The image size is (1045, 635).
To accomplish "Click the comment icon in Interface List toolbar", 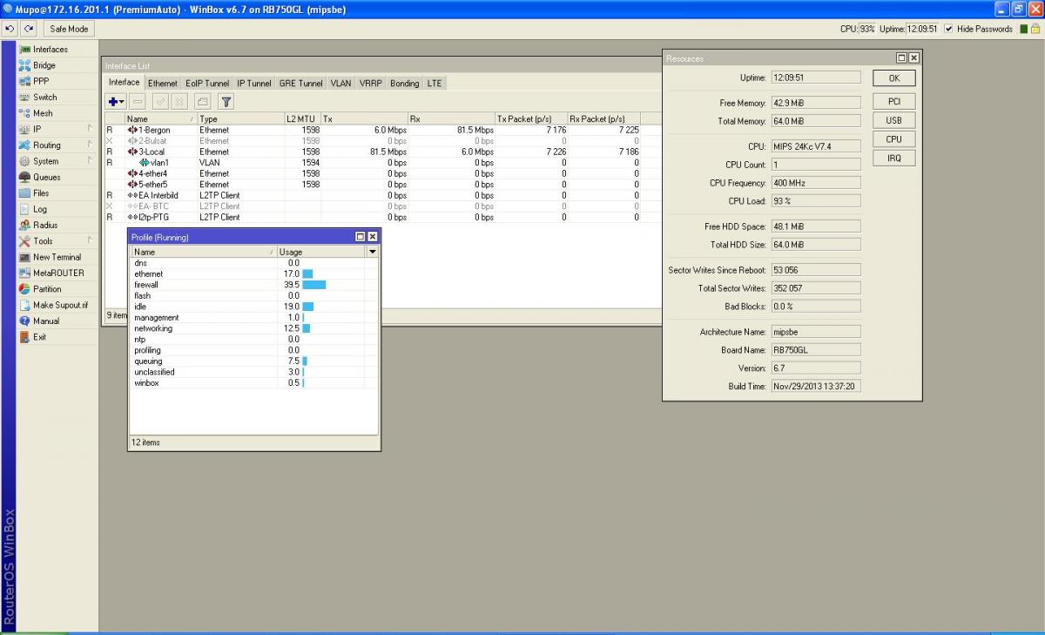I will click(202, 102).
